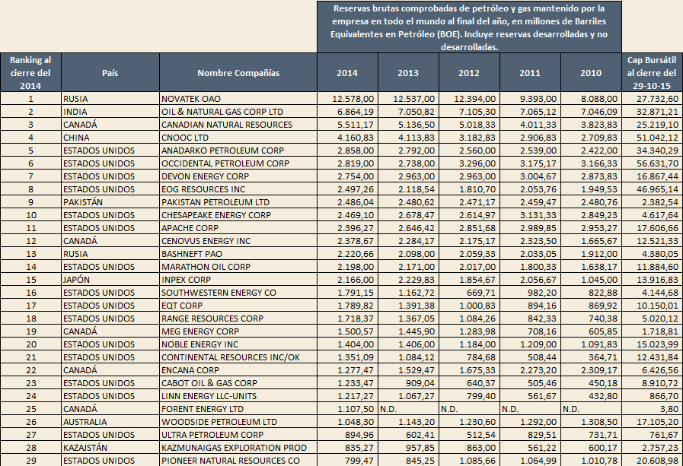Select the N.D. cell under 2010

click(591, 409)
